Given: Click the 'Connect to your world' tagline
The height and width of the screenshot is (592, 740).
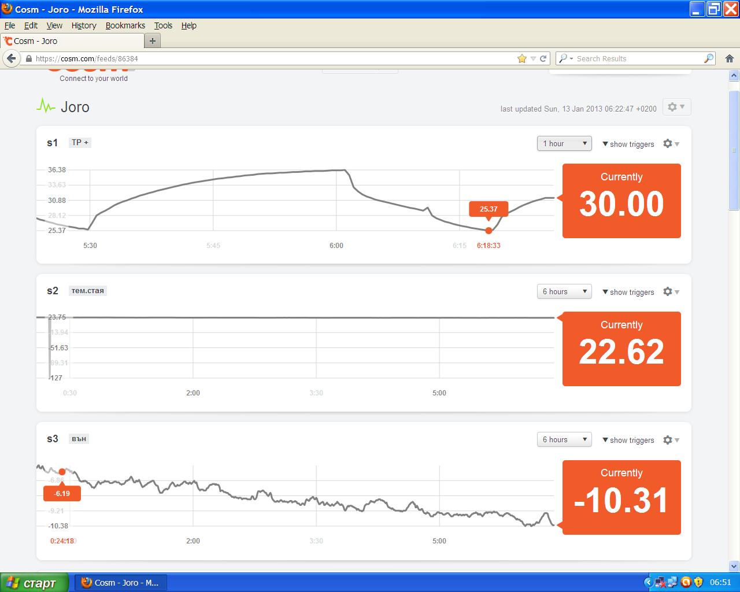Looking at the screenshot, I should pos(94,79).
